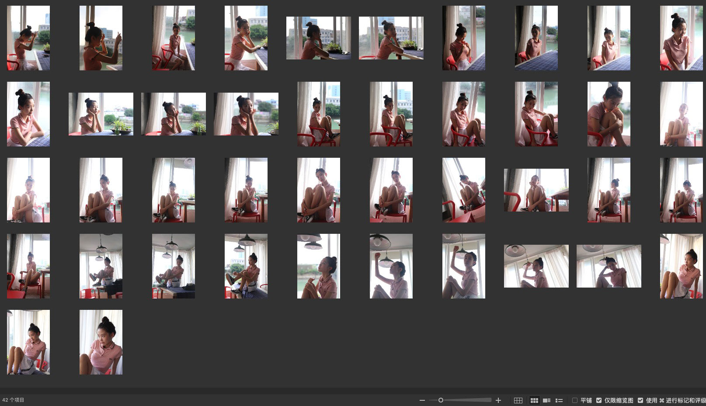Select the overexposed faded photo in second row
Image resolution: width=706 pixels, height=406 pixels.
(x=681, y=114)
